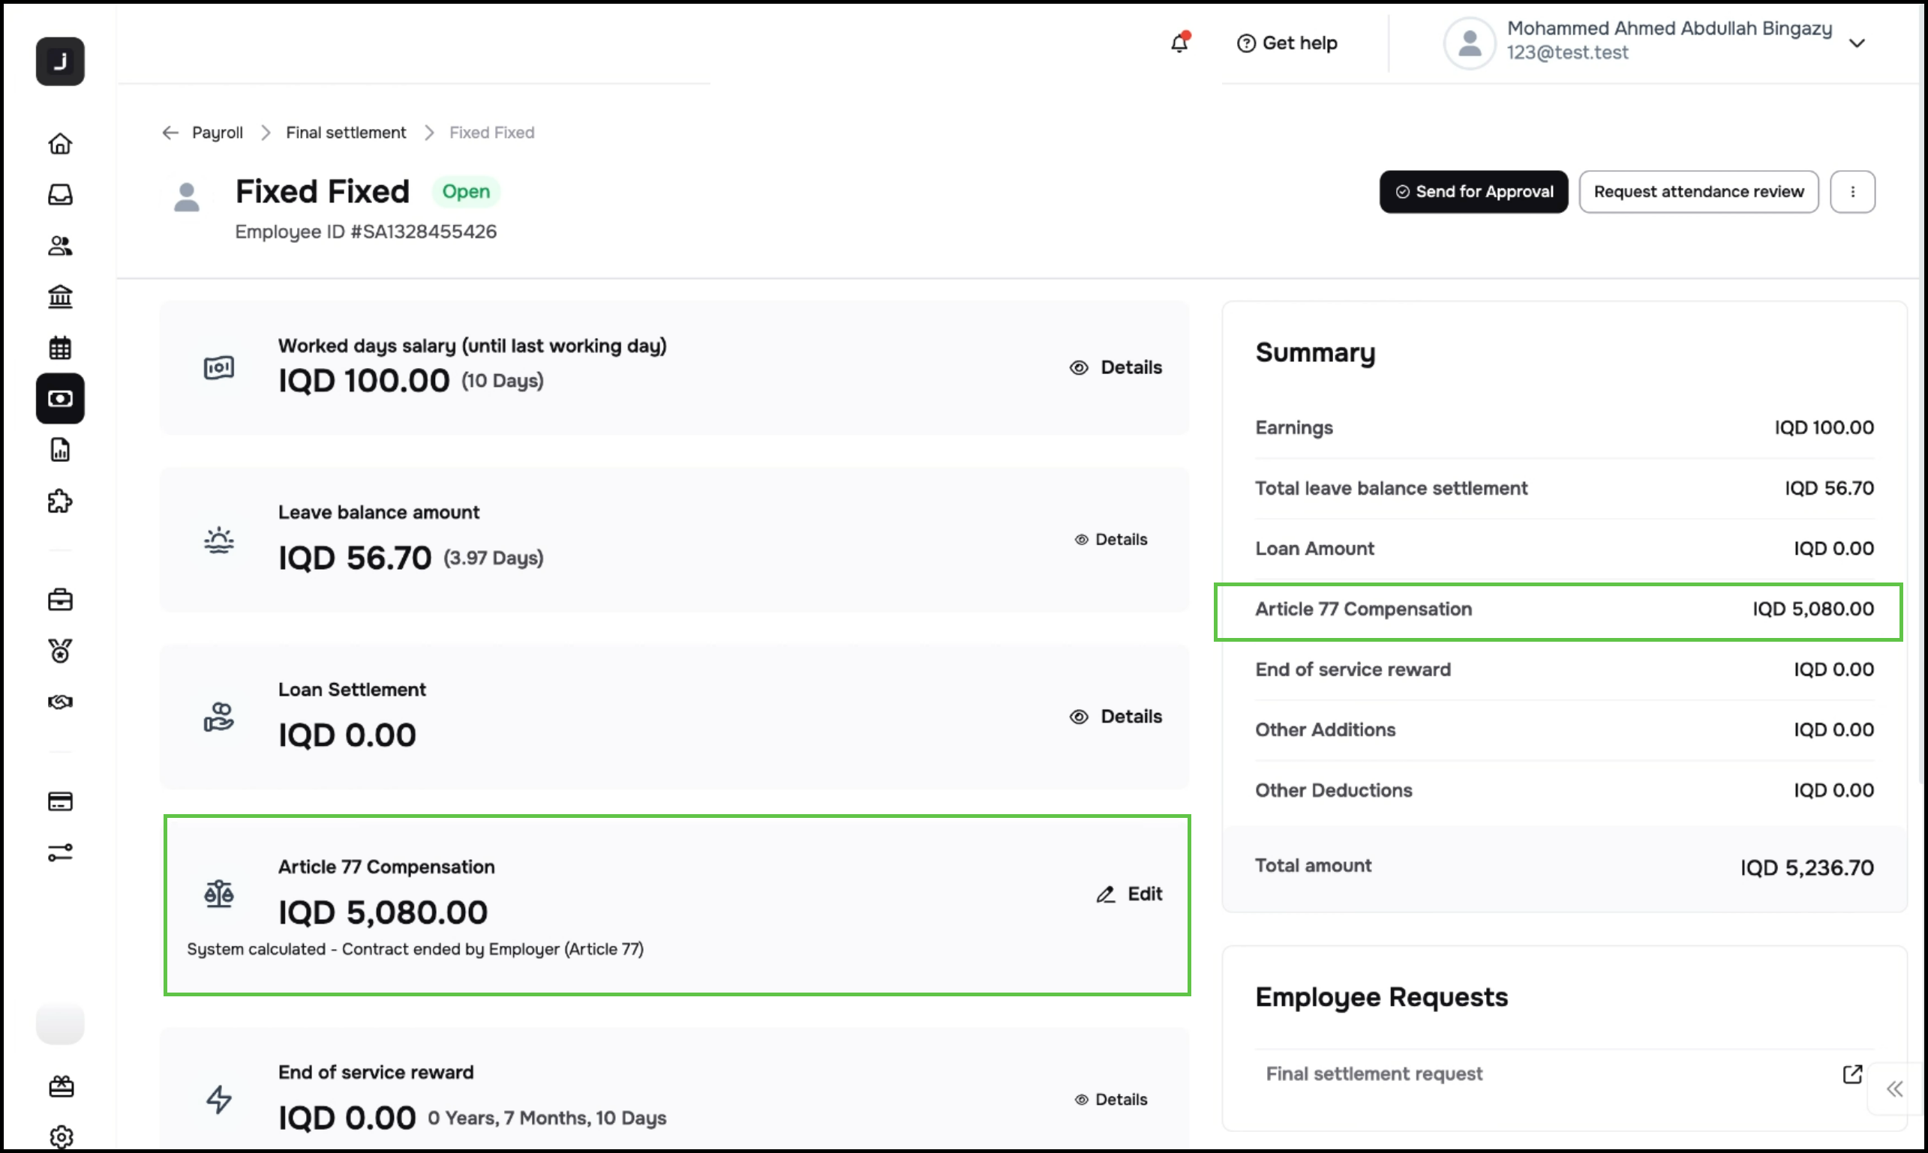The width and height of the screenshot is (1928, 1153).
Task: Collapse side panel with double chevron
Action: pos(1894,1089)
